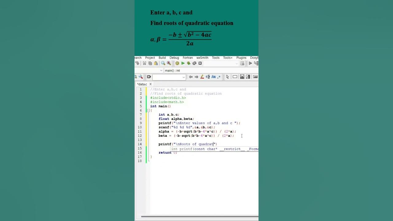Image resolution: width=393 pixels, height=221 pixels.
Task: Click the int main() line
Action: tap(160, 106)
